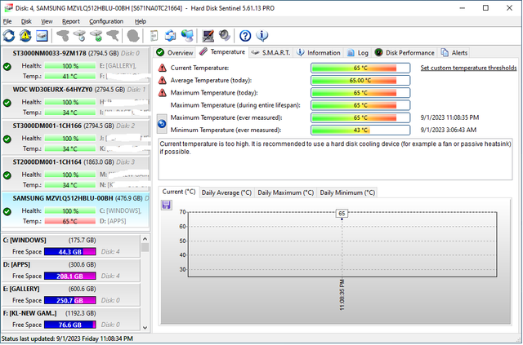Switch to the Log tab
The width and height of the screenshot is (523, 345).
click(358, 53)
